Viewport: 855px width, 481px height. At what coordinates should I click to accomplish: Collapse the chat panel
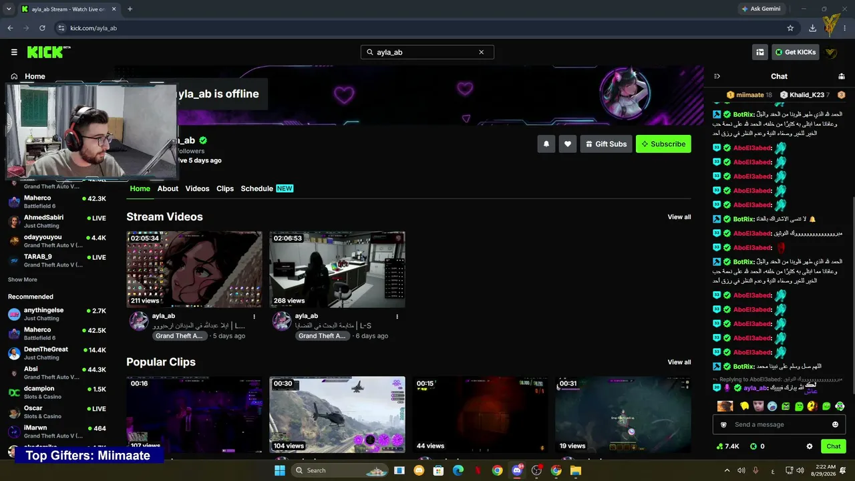click(x=717, y=76)
